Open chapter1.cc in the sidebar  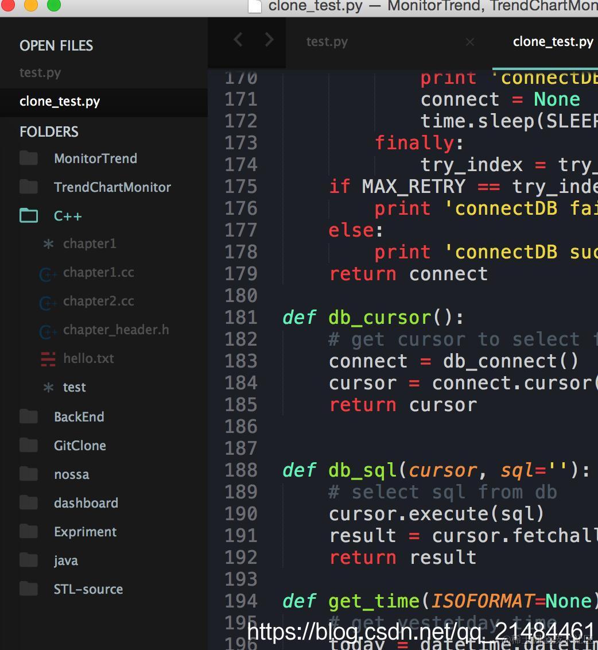click(99, 272)
